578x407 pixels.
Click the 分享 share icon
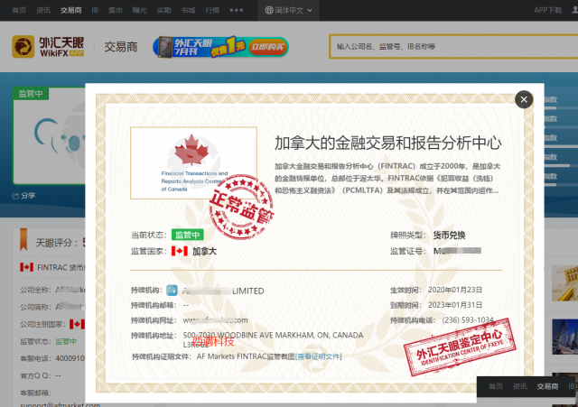click(x=24, y=195)
